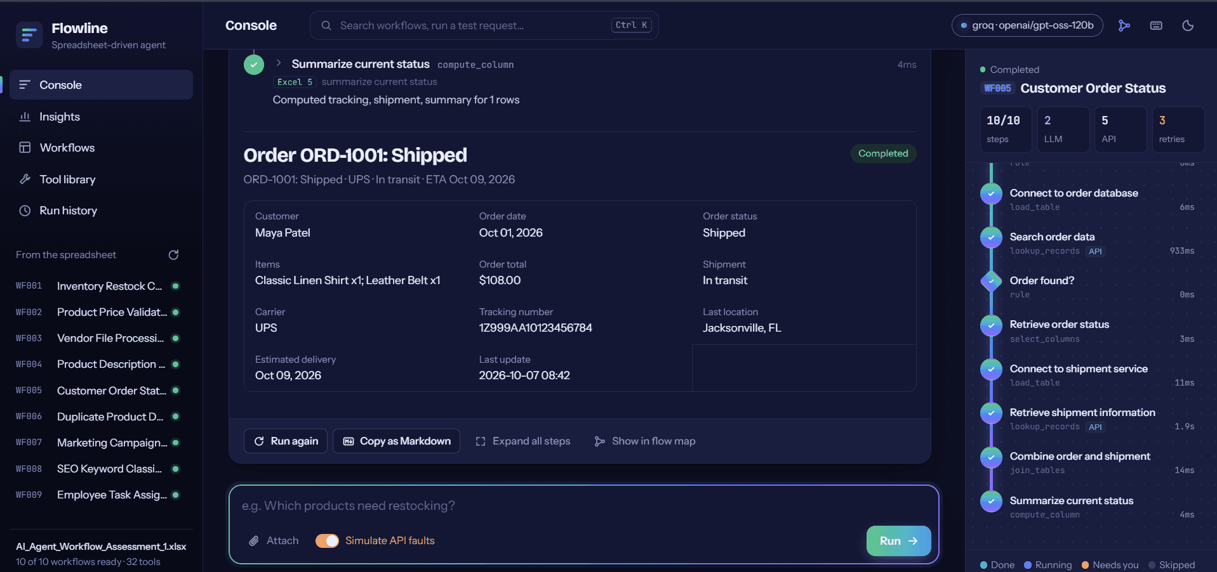Click the order total $108.00 value
The width and height of the screenshot is (1217, 572).
point(500,280)
